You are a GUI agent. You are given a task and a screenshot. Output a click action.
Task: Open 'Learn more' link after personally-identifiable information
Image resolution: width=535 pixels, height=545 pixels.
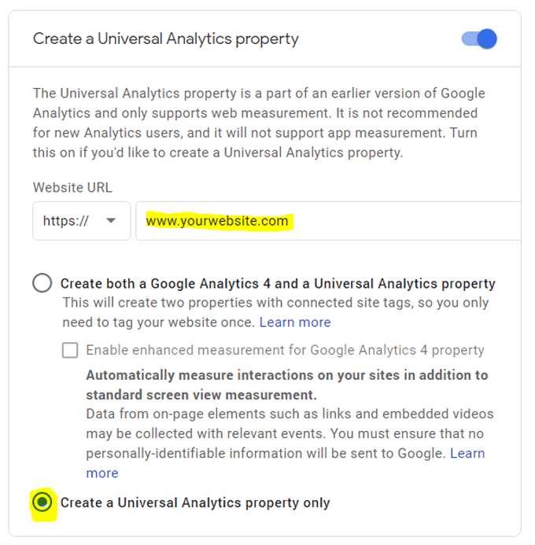[x=468, y=453]
